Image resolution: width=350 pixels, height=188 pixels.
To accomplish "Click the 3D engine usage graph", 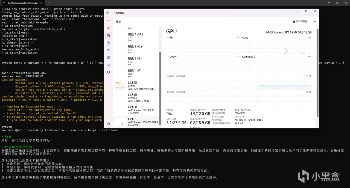I will (x=202, y=47).
